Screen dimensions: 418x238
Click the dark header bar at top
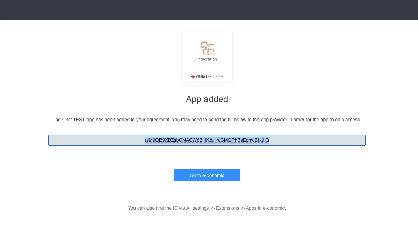coord(209,10)
